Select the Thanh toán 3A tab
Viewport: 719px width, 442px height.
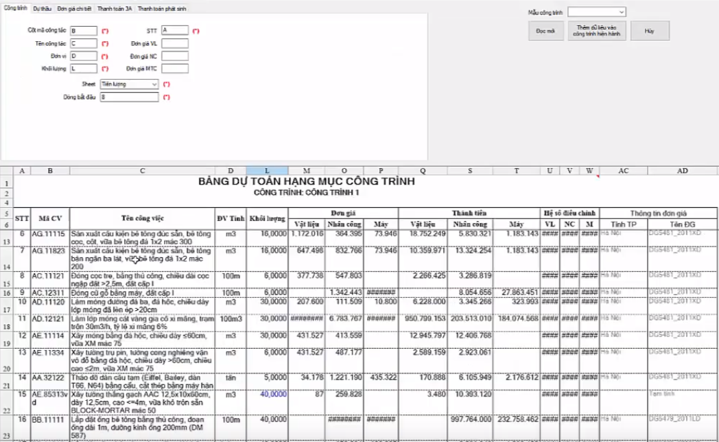click(115, 9)
